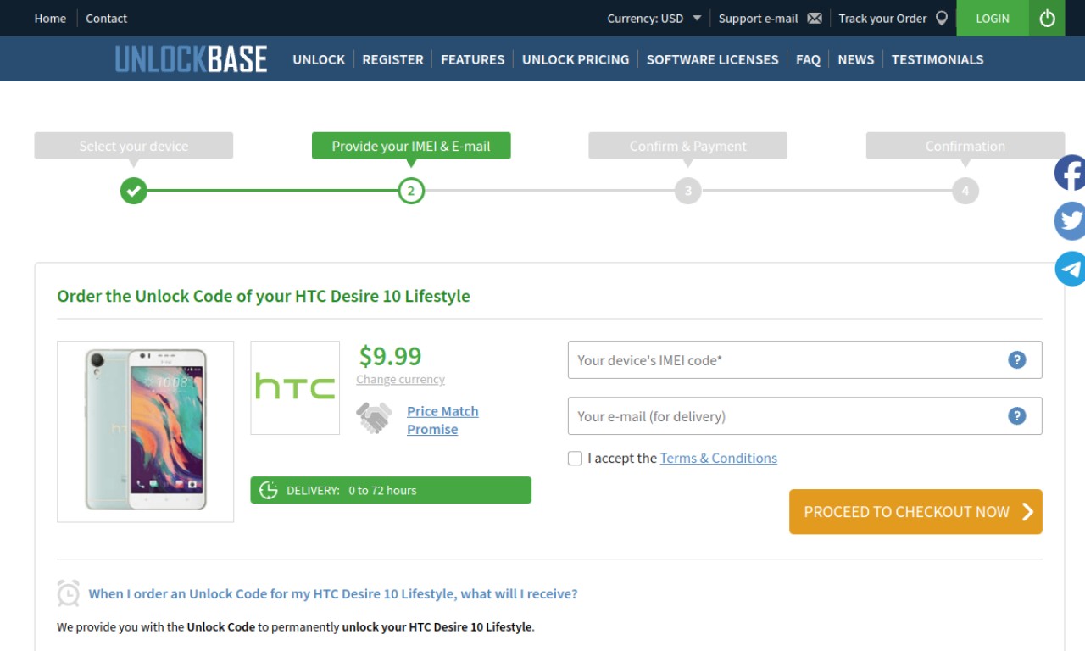Click the Change currency link

pyautogui.click(x=400, y=379)
